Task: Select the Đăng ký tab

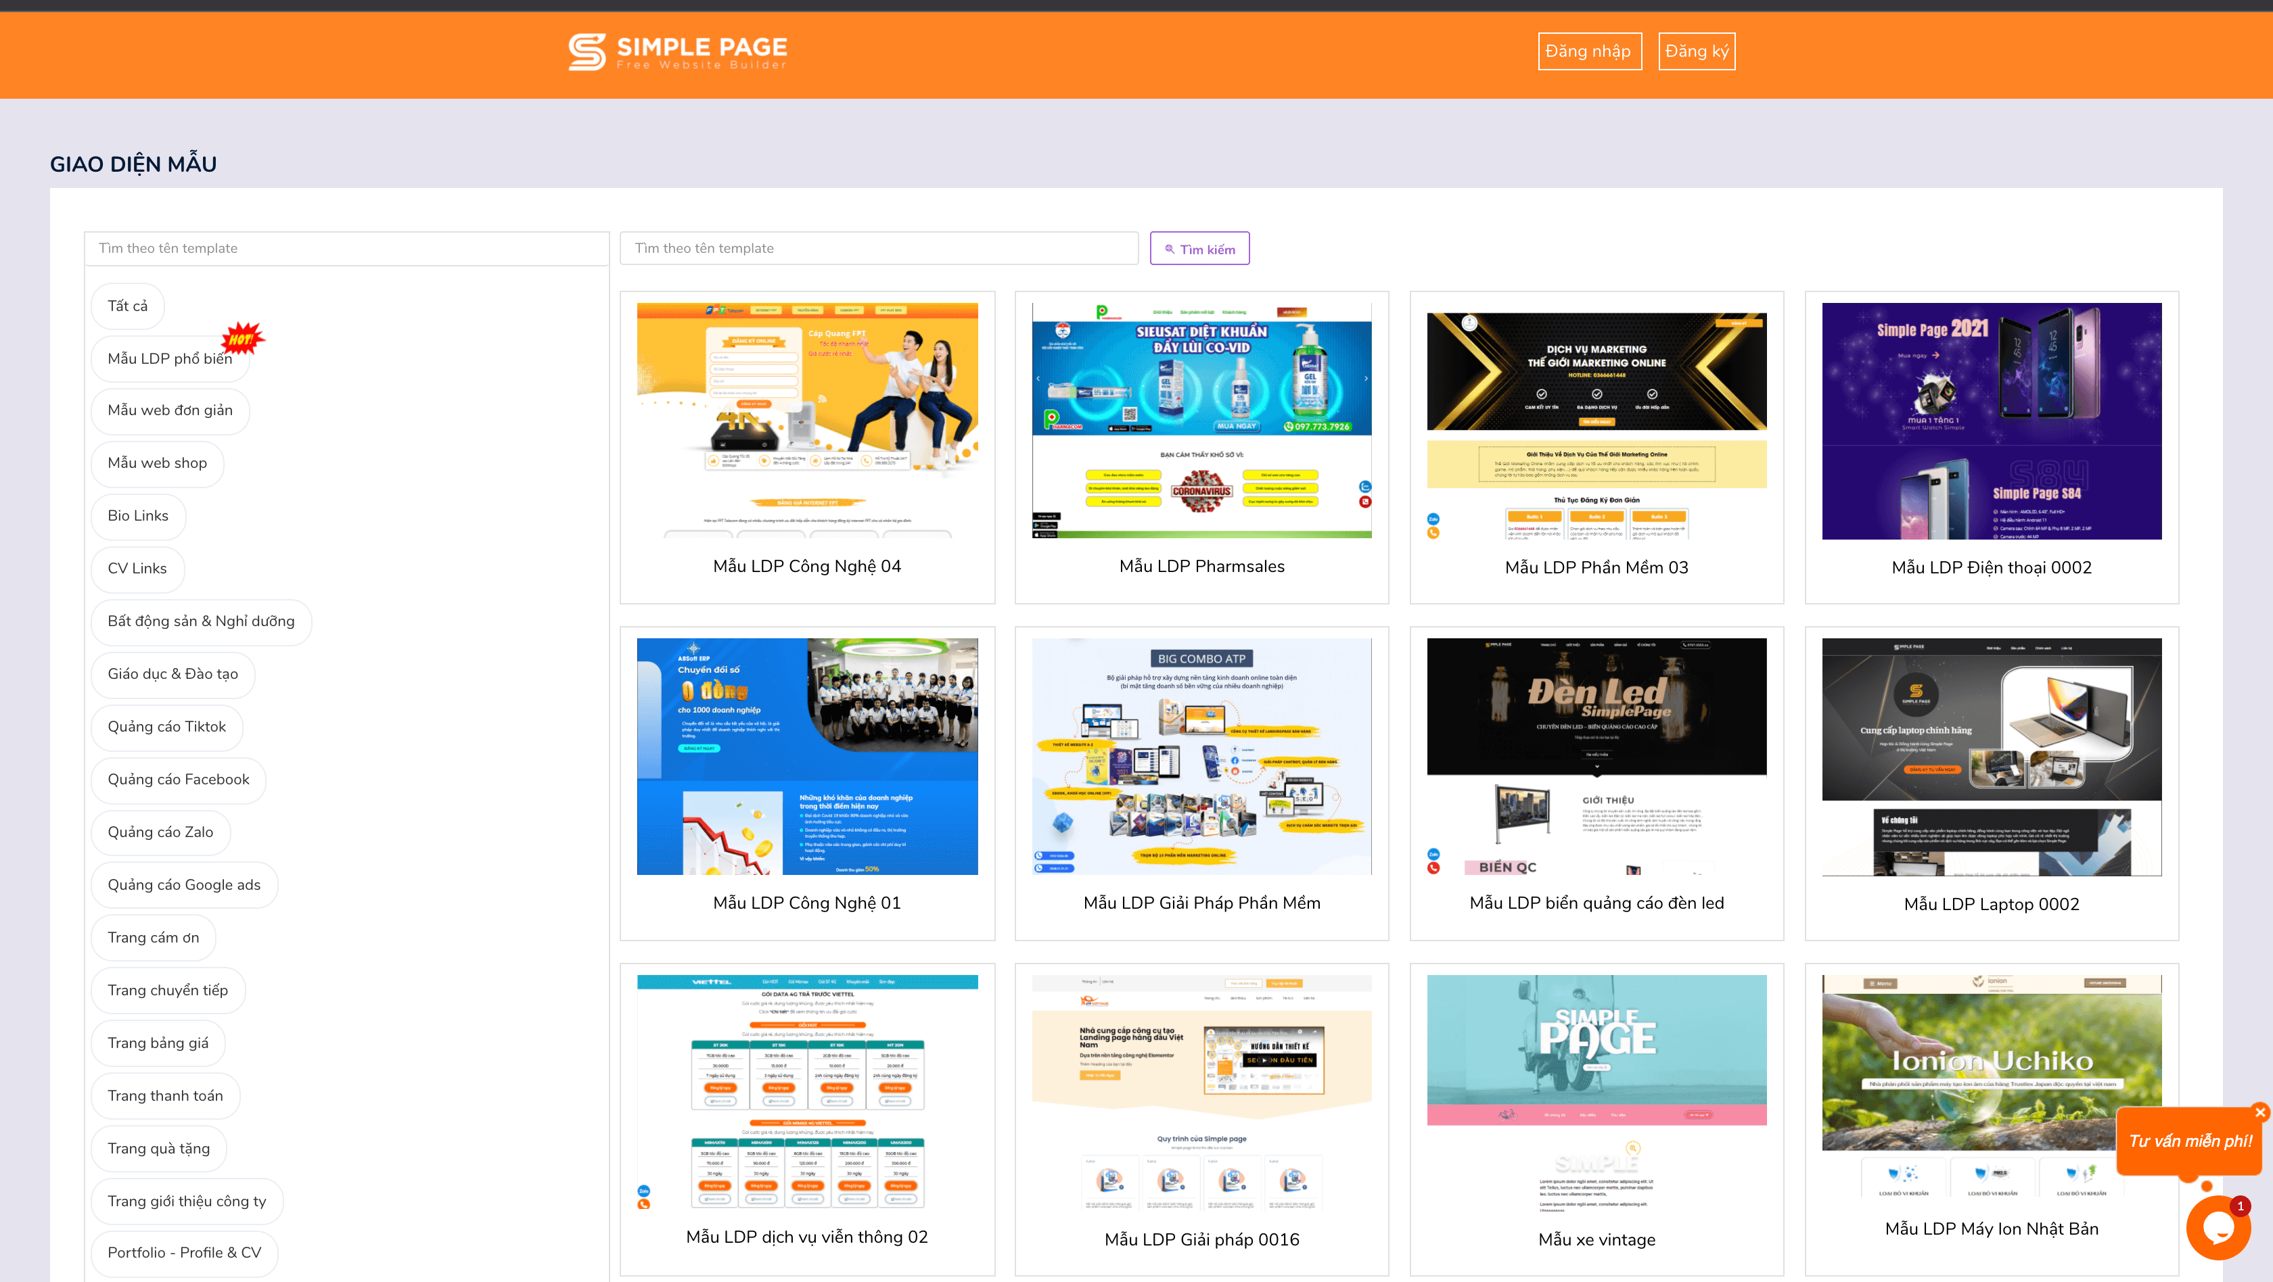Action: tap(1697, 50)
